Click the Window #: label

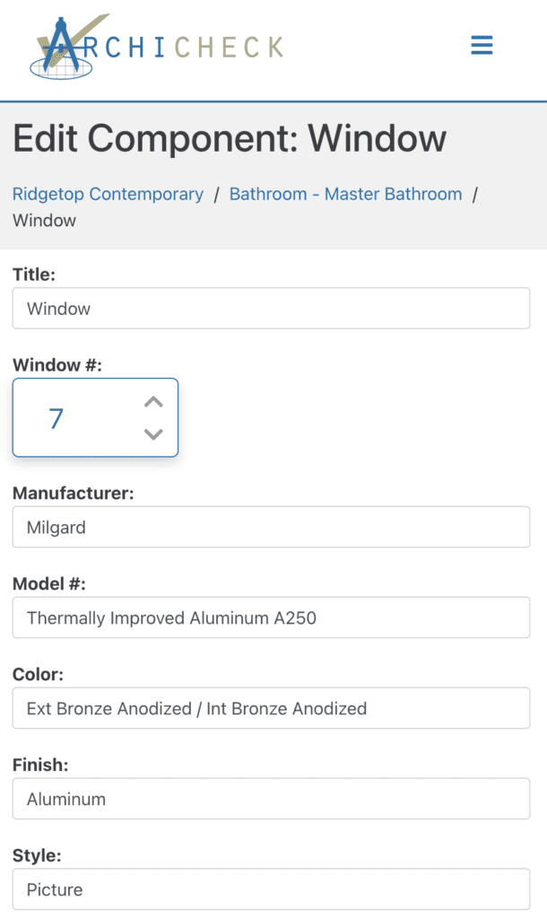(57, 365)
